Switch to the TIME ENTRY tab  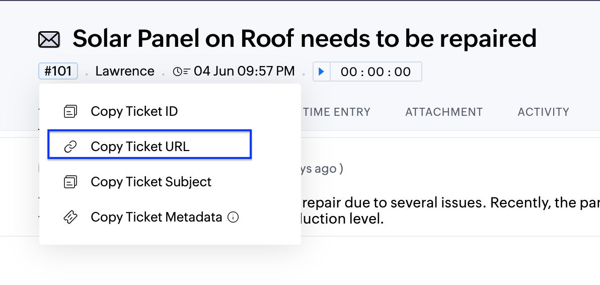(337, 112)
